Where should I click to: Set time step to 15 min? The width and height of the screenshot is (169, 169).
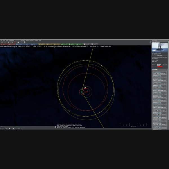click(x=20, y=129)
